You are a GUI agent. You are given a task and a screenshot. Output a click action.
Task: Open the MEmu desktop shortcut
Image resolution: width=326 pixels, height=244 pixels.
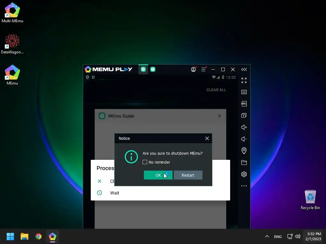click(x=12, y=75)
